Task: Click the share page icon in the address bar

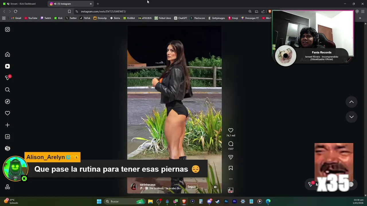Action: 263,11
